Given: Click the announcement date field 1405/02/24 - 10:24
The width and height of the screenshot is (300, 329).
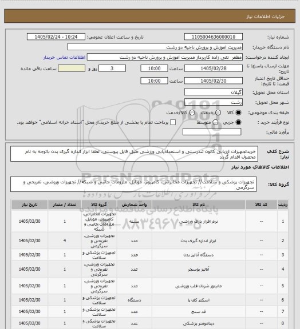Looking at the screenshot, I should coord(56,37).
